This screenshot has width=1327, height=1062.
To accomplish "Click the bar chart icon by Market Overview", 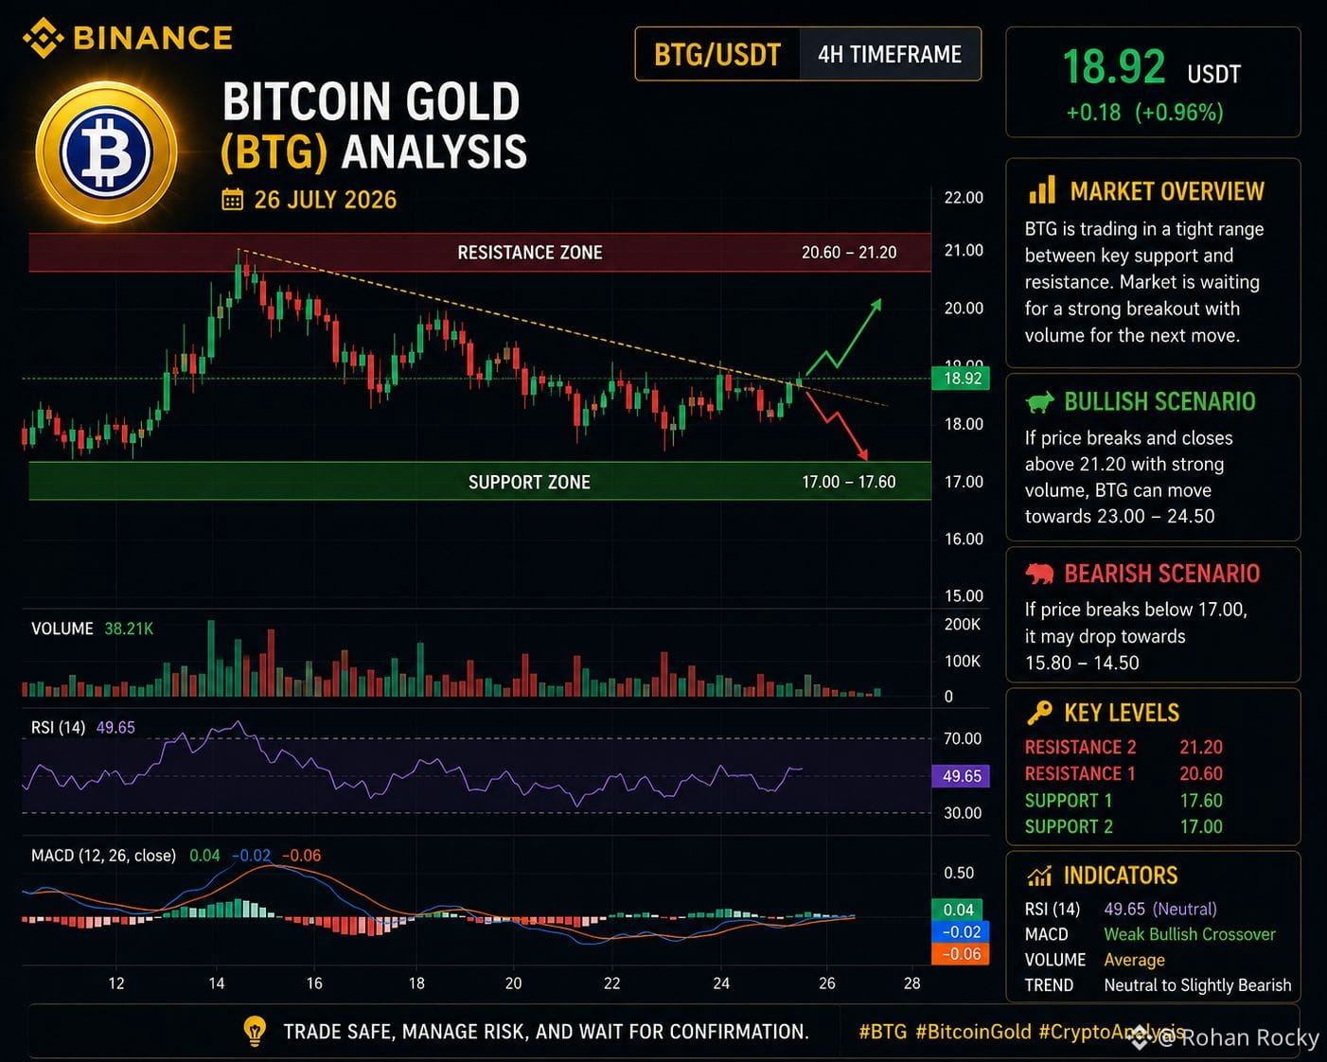I will [1042, 190].
